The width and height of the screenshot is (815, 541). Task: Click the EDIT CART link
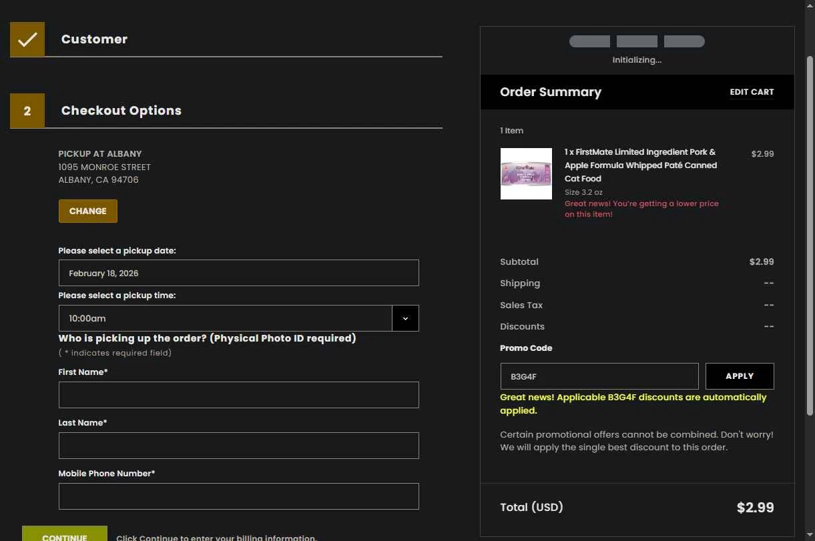tap(752, 92)
